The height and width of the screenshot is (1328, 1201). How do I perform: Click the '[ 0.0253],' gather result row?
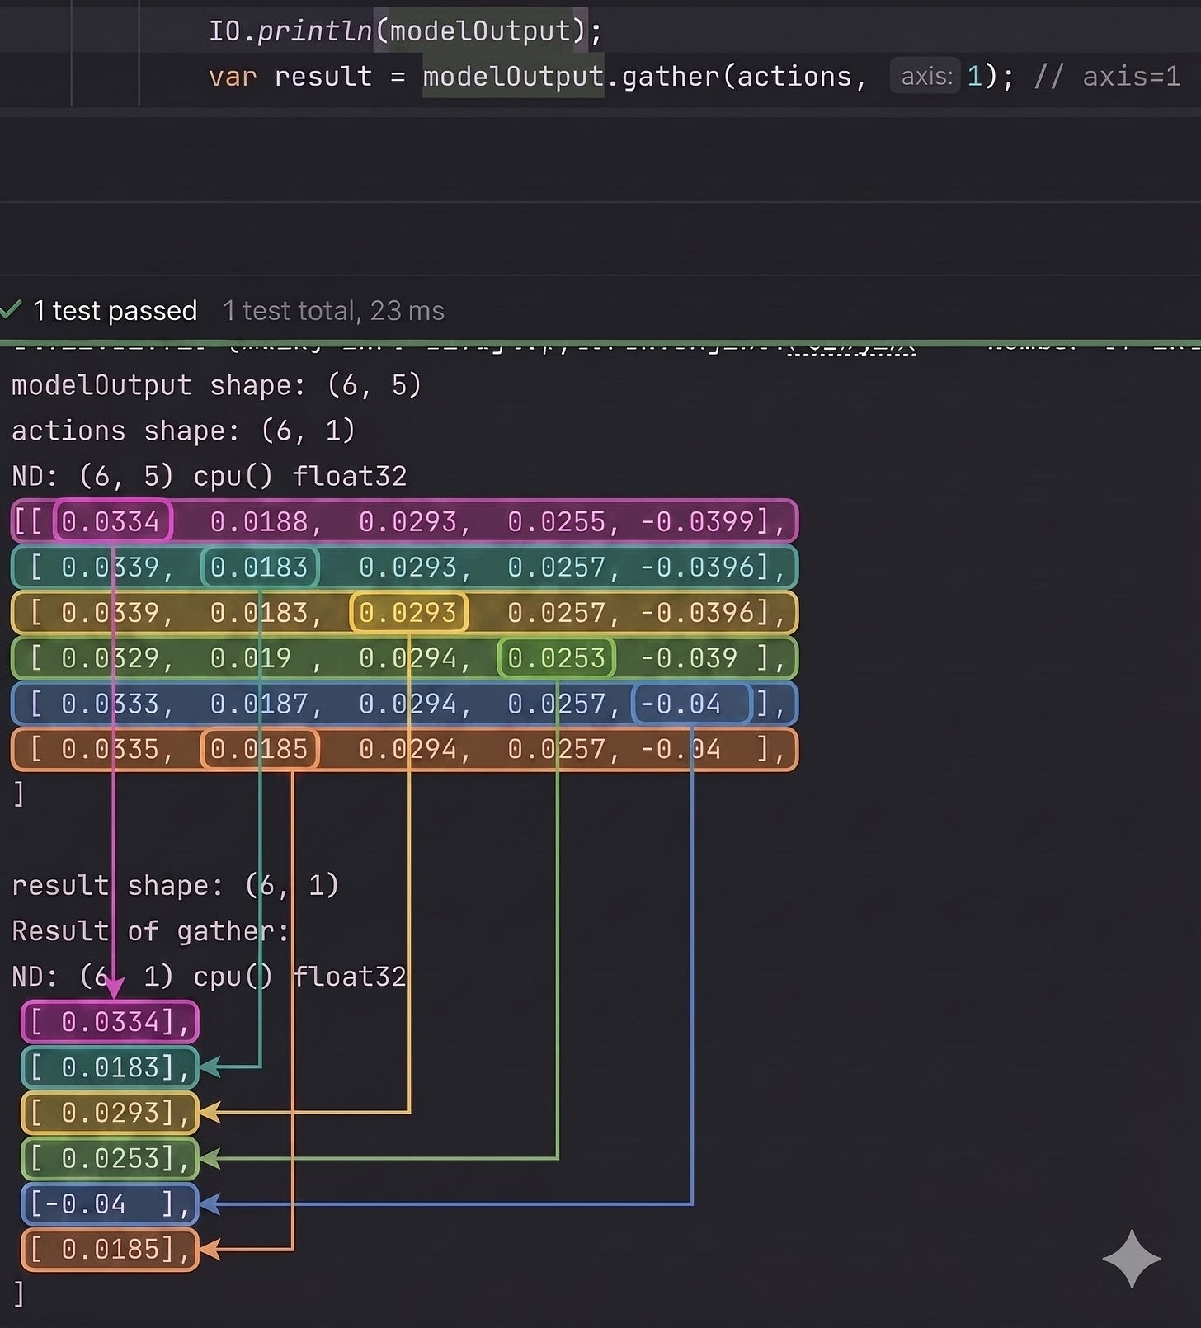tap(110, 1158)
